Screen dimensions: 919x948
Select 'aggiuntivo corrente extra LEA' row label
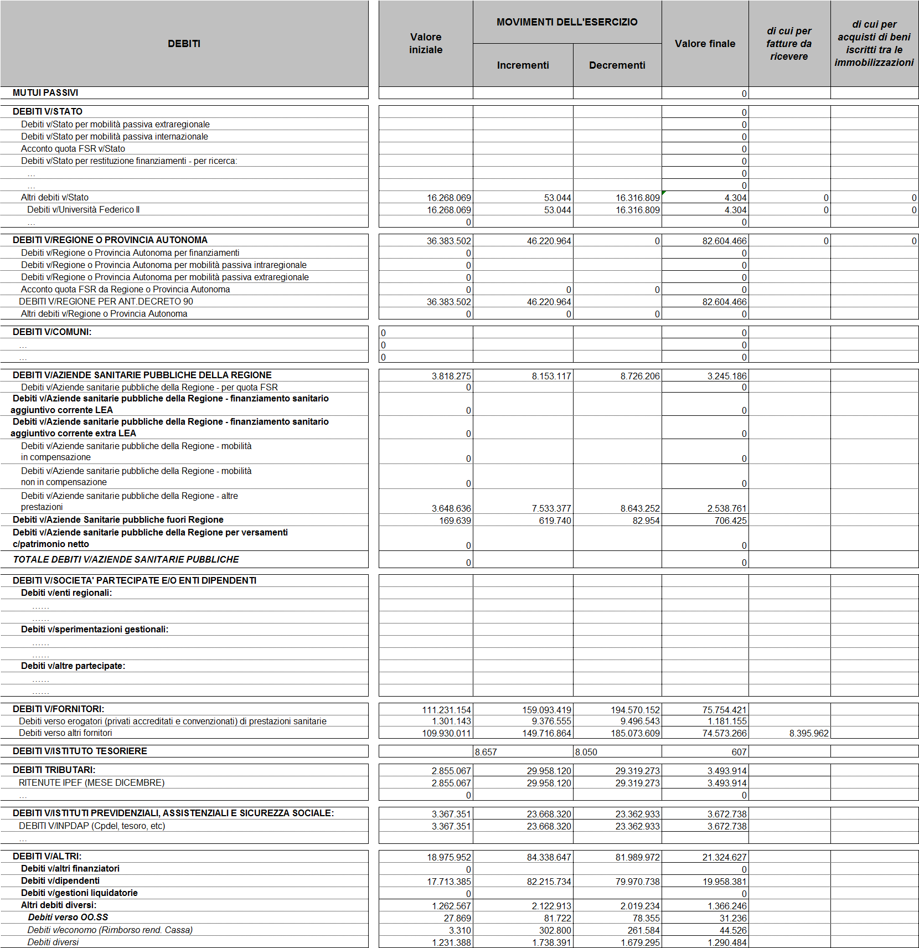point(169,427)
